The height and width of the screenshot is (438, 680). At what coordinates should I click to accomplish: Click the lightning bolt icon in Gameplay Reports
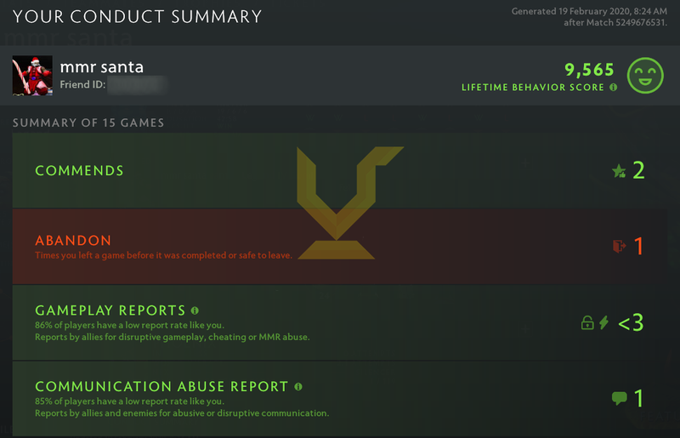(604, 322)
